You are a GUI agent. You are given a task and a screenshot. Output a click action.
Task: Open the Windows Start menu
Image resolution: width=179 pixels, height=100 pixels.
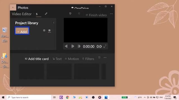pyautogui.click(x=3, y=97)
